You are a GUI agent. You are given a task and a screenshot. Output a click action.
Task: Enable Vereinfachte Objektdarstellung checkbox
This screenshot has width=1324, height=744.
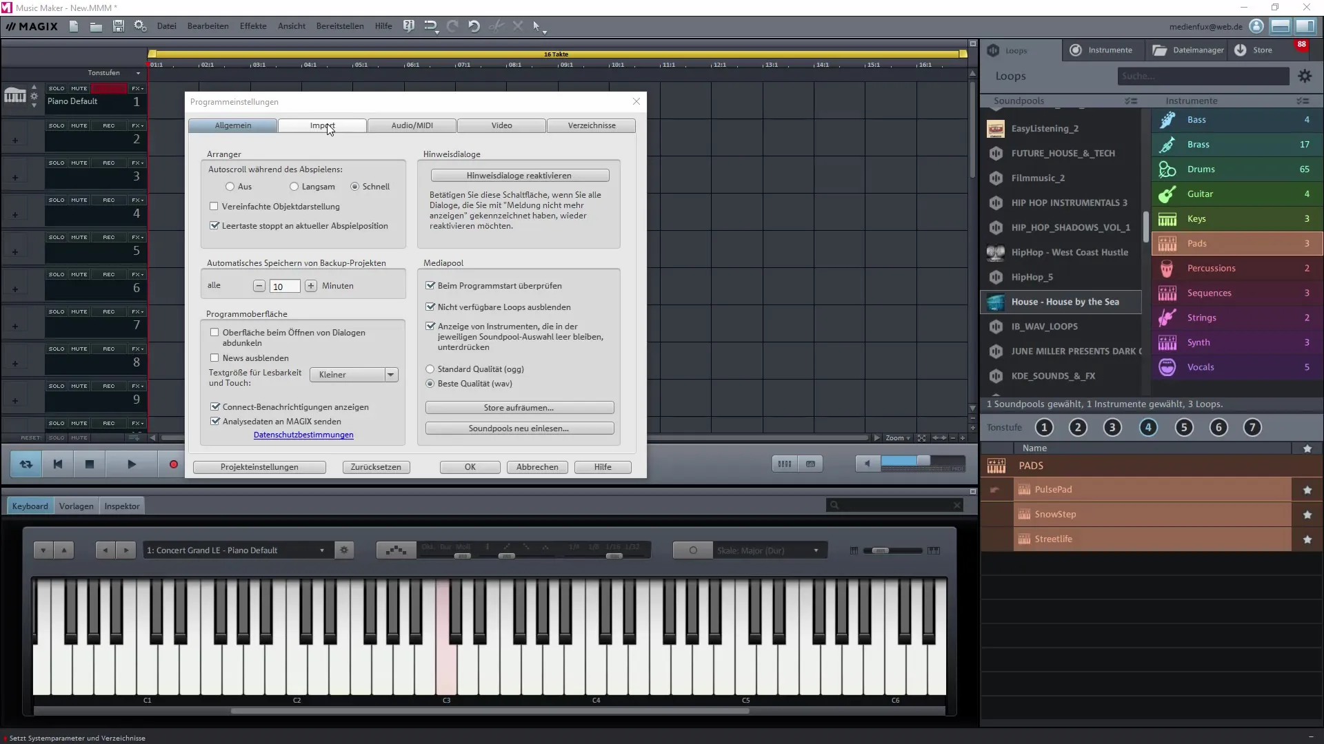(x=214, y=206)
